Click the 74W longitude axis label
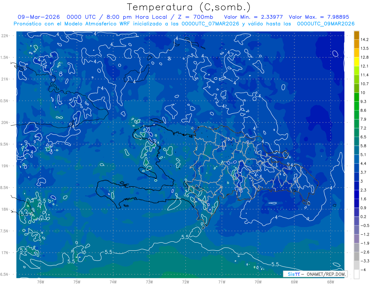 click(113, 282)
